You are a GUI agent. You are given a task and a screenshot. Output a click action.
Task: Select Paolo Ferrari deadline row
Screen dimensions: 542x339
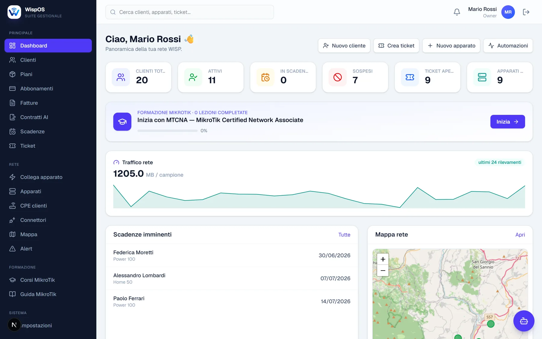tap(232, 301)
